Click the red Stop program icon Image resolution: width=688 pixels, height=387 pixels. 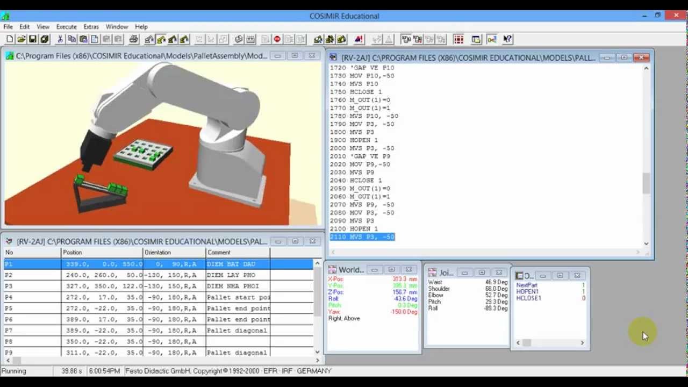pos(277,39)
